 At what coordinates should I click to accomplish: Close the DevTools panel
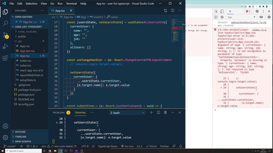(269, 11)
